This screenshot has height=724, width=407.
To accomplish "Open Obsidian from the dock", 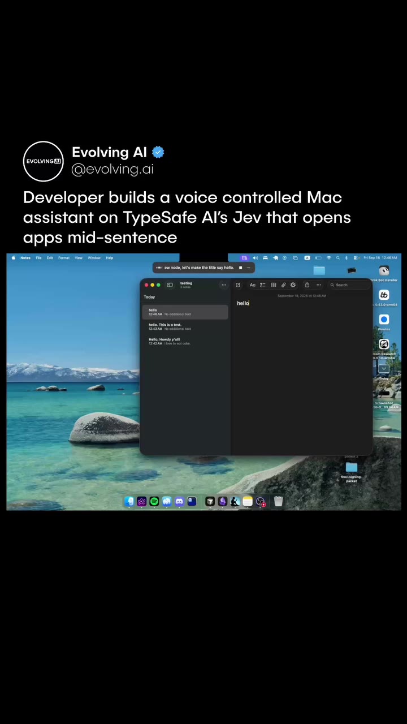I will [223, 501].
